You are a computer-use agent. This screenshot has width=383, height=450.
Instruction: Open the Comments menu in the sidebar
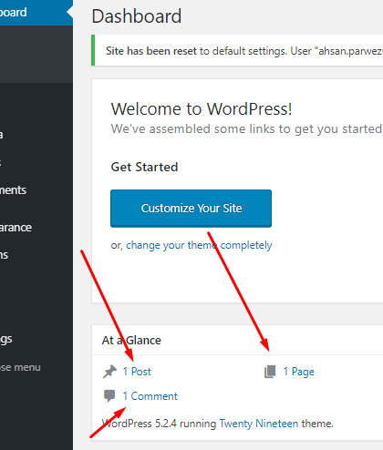[36, 190]
